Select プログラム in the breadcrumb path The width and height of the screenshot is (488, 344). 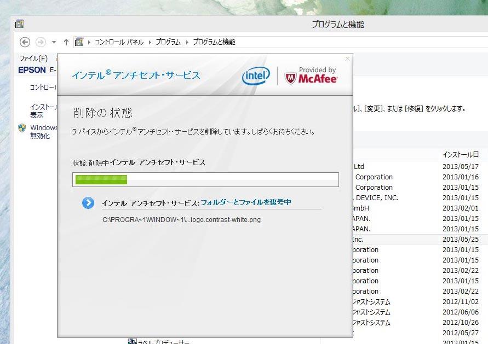click(168, 42)
